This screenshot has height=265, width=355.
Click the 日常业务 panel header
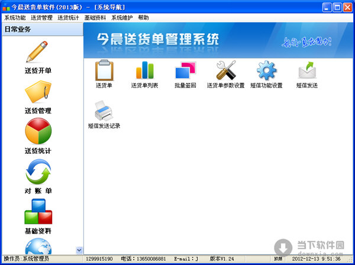41,29
